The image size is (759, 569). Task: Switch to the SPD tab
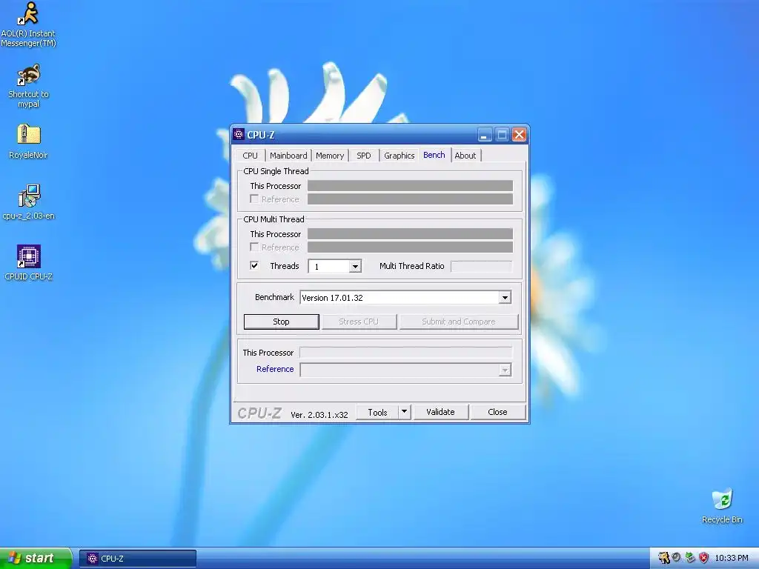tap(364, 156)
